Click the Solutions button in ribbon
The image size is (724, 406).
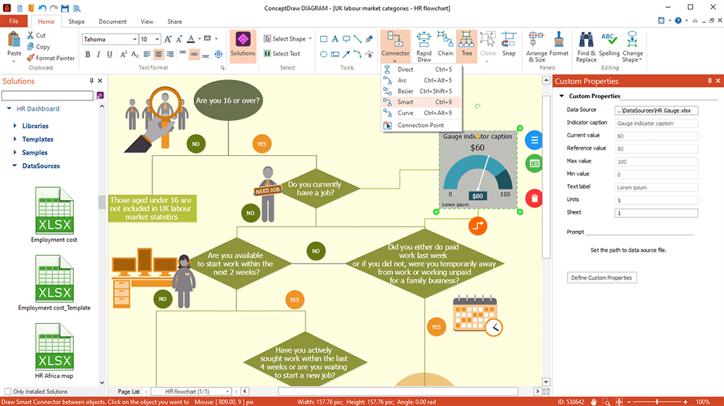243,45
